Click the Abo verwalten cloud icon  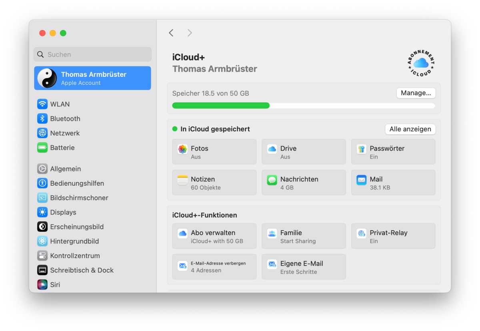coord(182,233)
